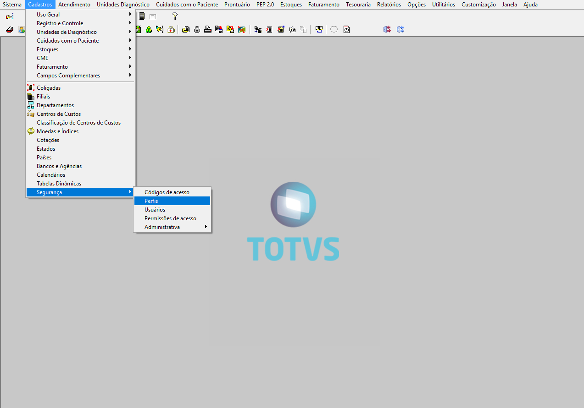Click the yellow note with blue arrow icon
Viewport: 584px width, 408px height.
point(281,29)
